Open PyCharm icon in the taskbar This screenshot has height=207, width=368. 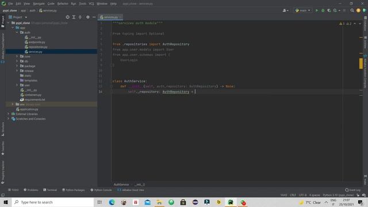click(231, 202)
